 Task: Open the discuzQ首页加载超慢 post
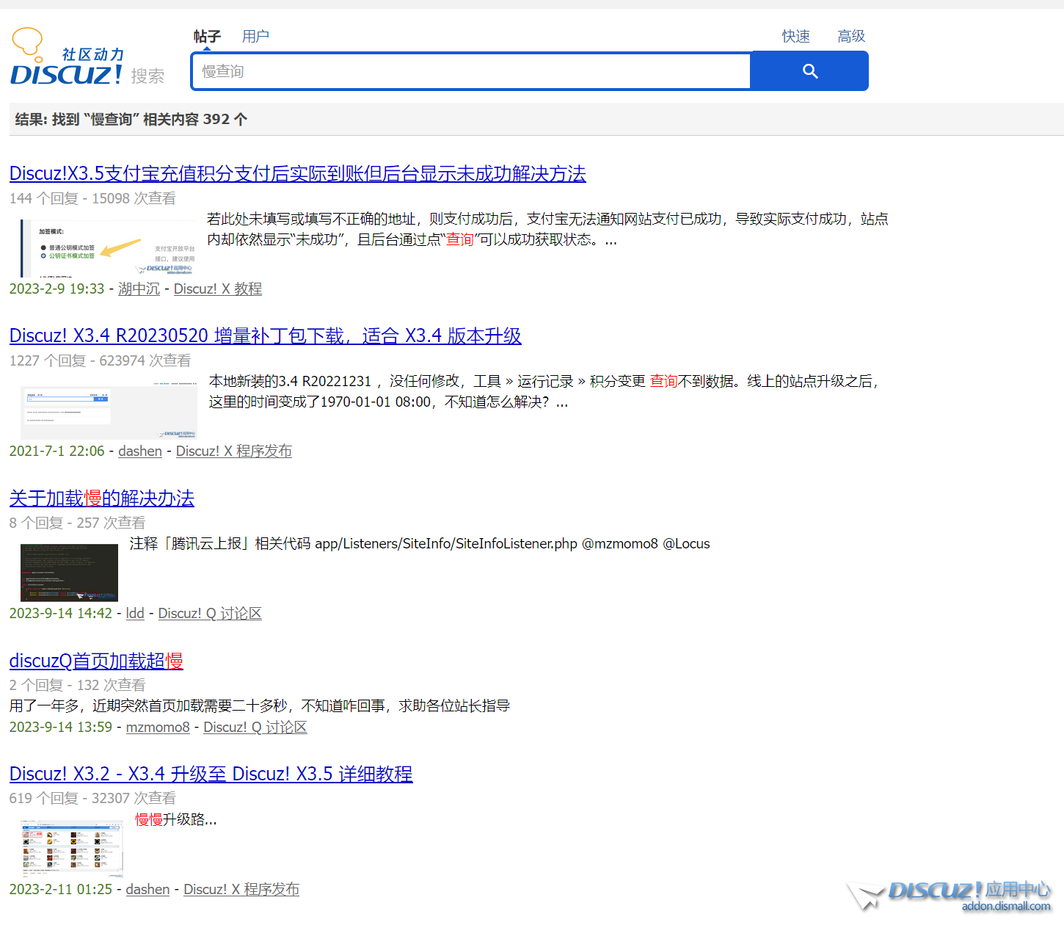click(96, 660)
